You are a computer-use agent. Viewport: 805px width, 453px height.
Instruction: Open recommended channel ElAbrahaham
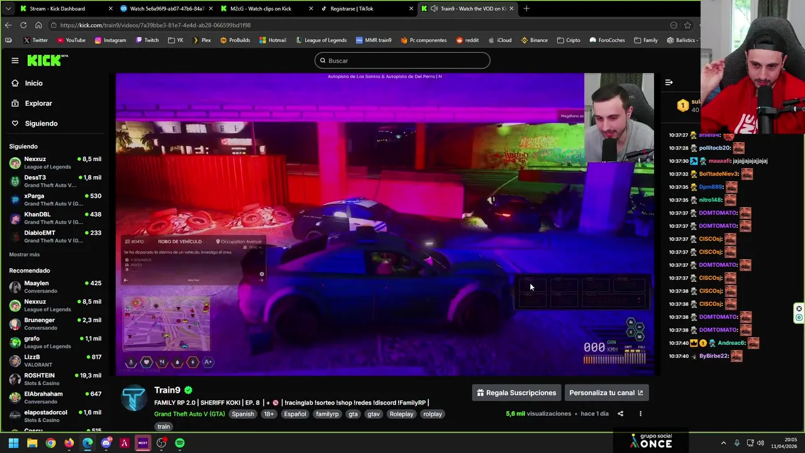pyautogui.click(x=55, y=397)
